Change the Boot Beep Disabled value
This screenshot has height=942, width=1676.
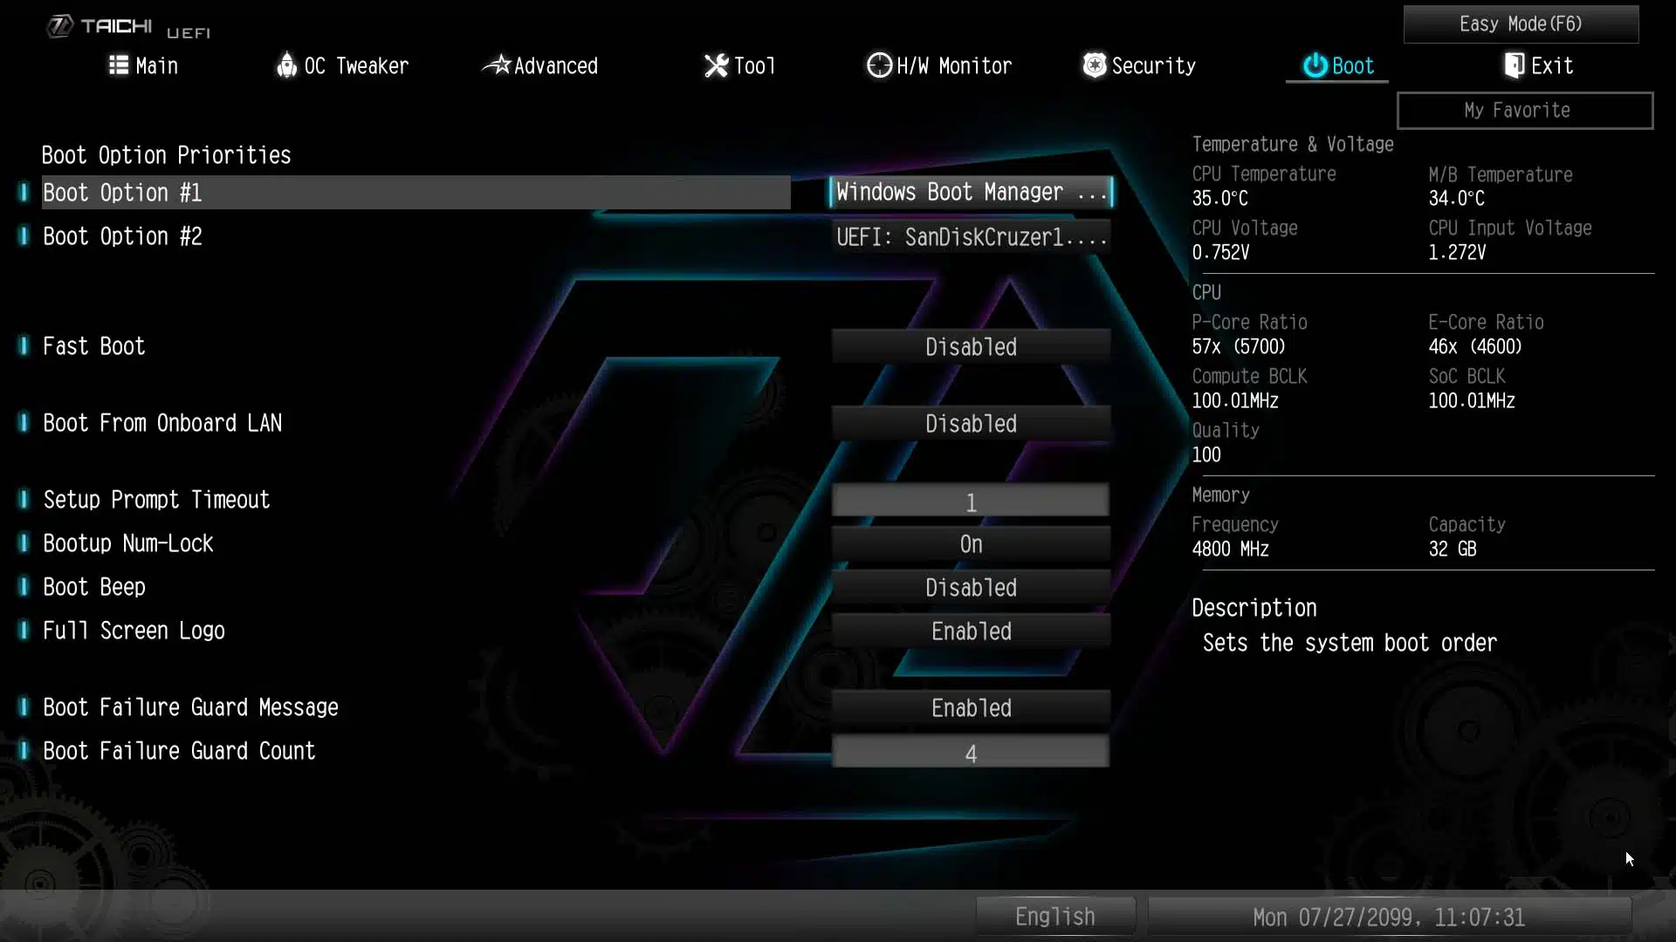click(971, 587)
